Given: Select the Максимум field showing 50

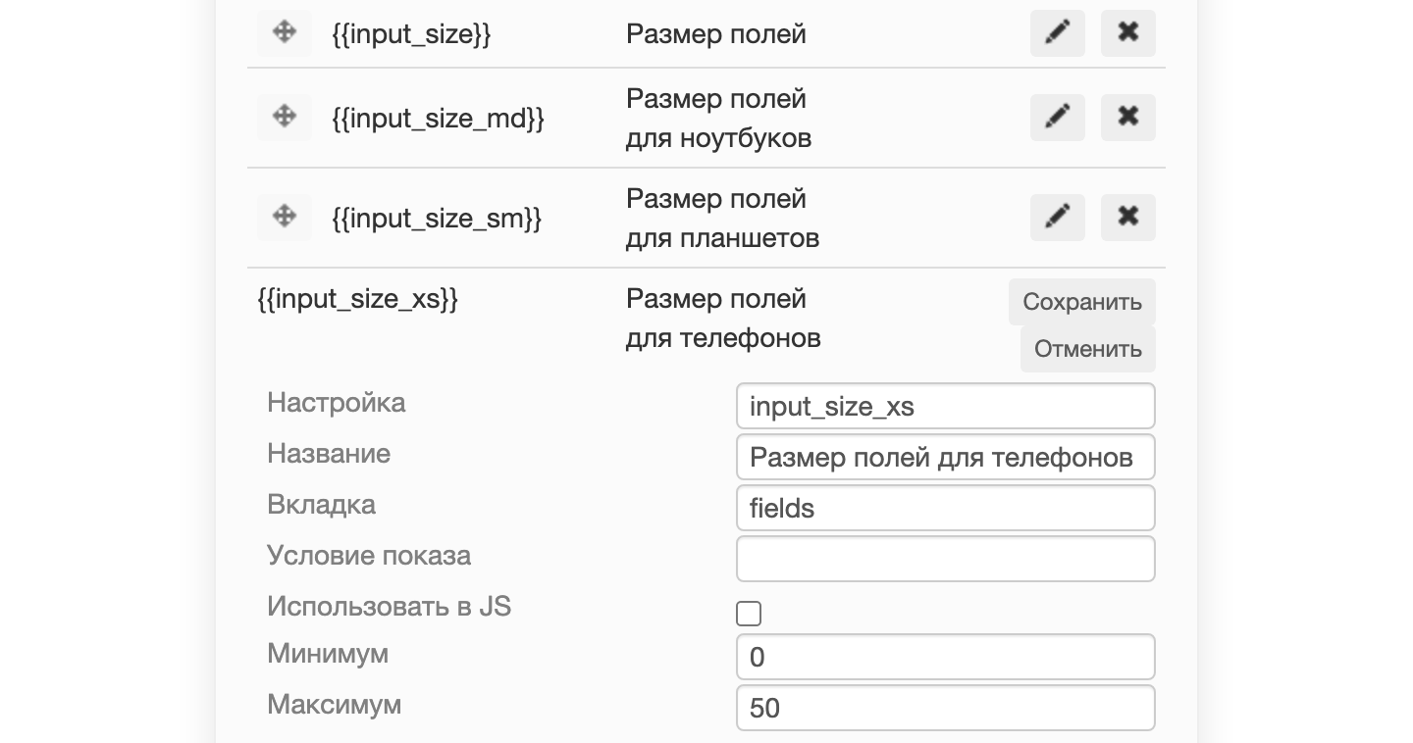Looking at the screenshot, I should pyautogui.click(x=946, y=708).
